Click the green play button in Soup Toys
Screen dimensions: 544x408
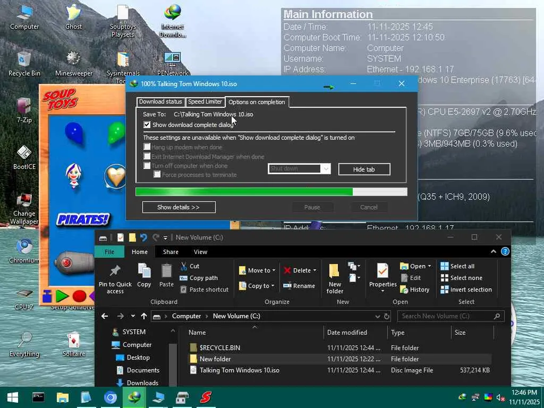click(x=62, y=296)
